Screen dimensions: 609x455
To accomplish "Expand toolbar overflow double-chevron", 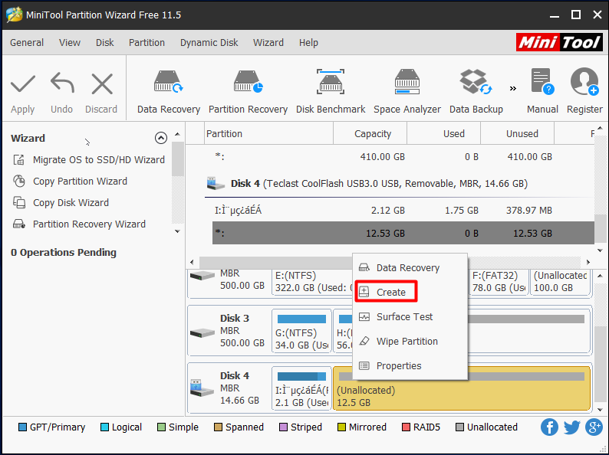I will coord(513,88).
